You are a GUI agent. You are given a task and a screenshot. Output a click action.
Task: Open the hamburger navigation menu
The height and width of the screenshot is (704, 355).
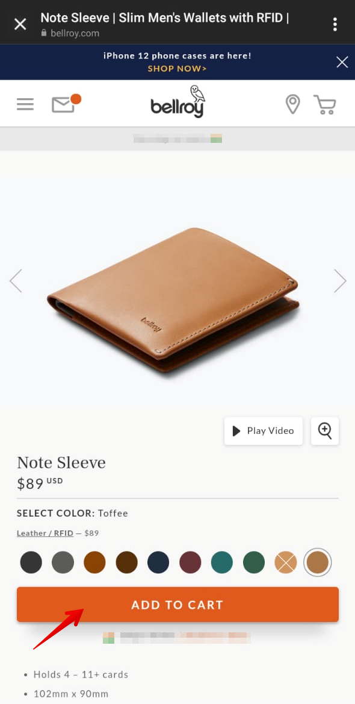point(25,104)
